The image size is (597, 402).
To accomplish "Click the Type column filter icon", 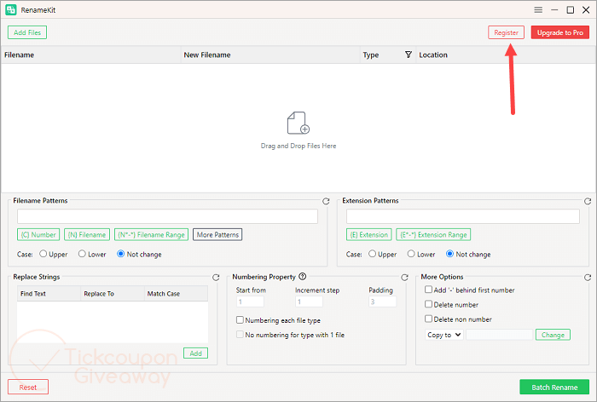I will 409,55.
